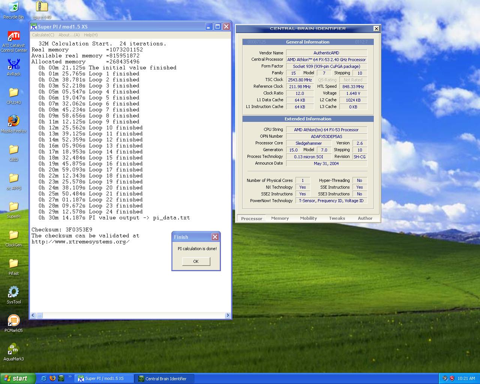This screenshot has width=480, height=384.
Task: Click the Voltage 1.648 V value
Action: 353,93
